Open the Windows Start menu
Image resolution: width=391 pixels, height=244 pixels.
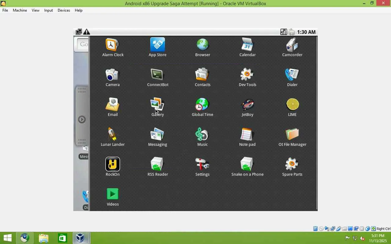coord(8,238)
